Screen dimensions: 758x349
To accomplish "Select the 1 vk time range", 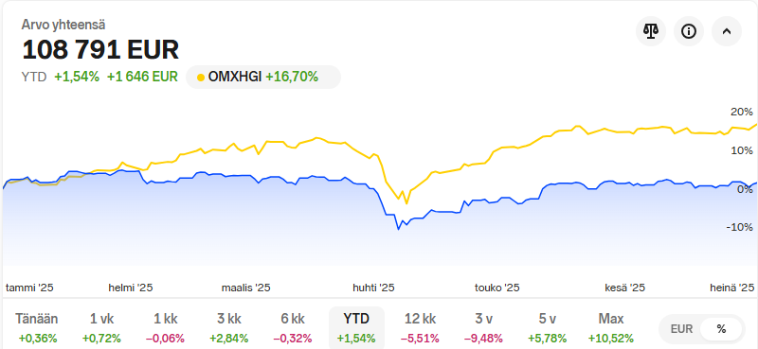I will [x=101, y=327].
